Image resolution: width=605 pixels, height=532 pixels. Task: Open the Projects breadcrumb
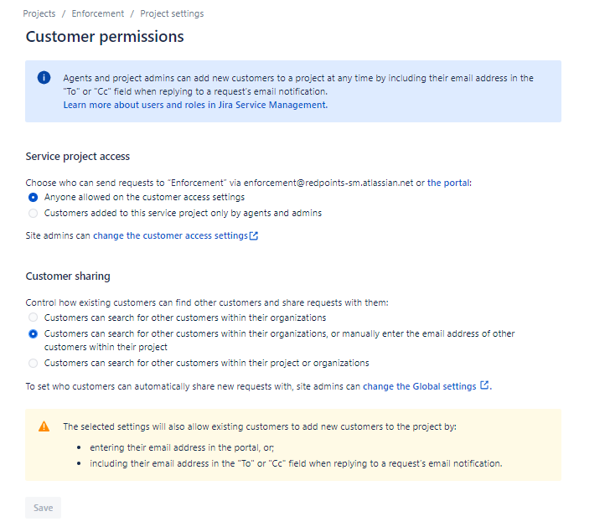39,13
